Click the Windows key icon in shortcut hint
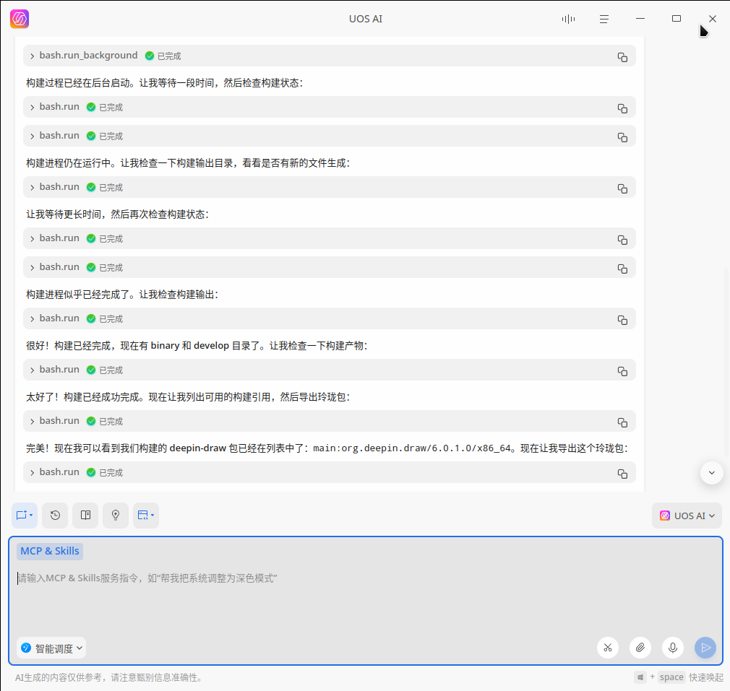730x691 pixels. (640, 677)
